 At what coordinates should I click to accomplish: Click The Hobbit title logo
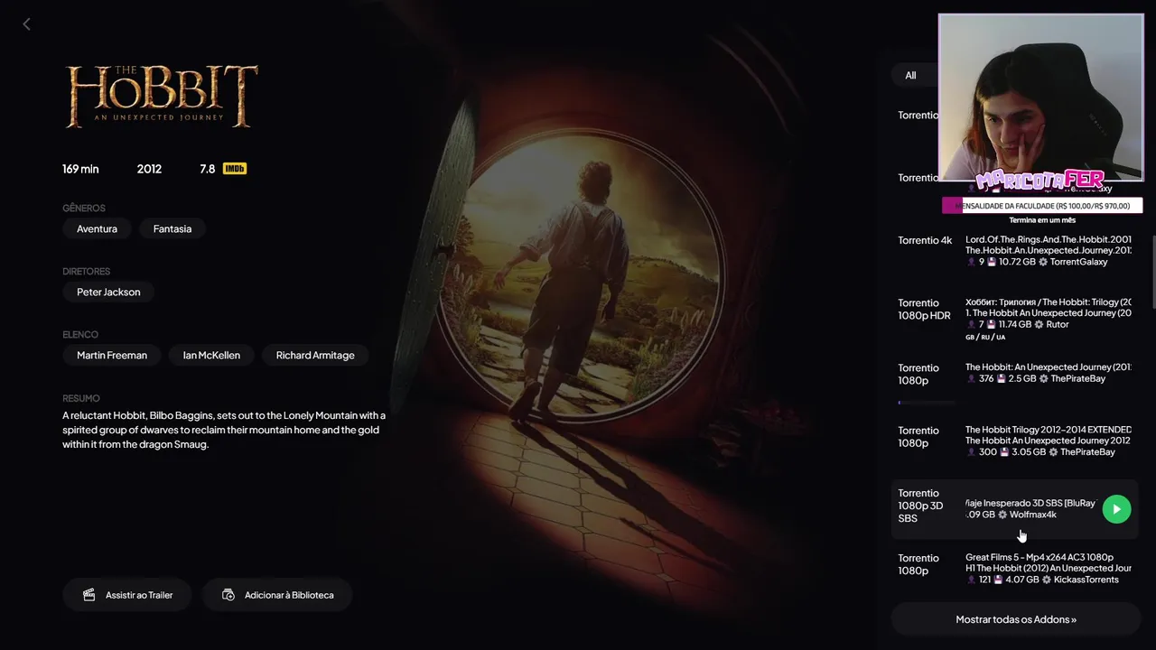(x=162, y=96)
